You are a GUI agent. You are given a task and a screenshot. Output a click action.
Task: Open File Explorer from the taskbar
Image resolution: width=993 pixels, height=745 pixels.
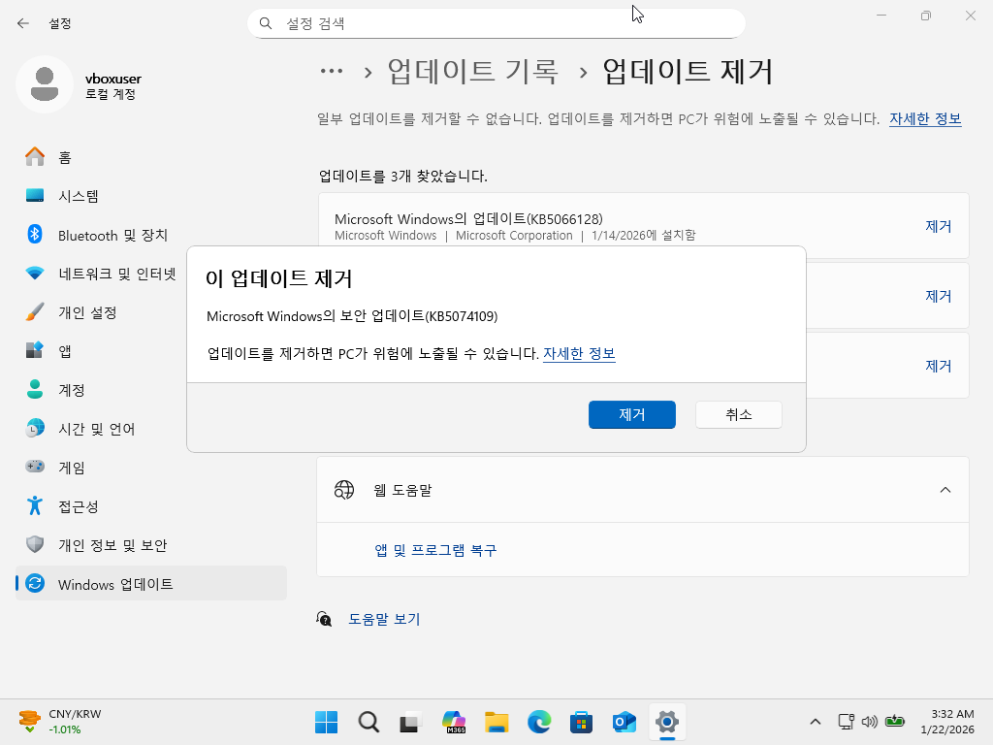pyautogui.click(x=496, y=722)
